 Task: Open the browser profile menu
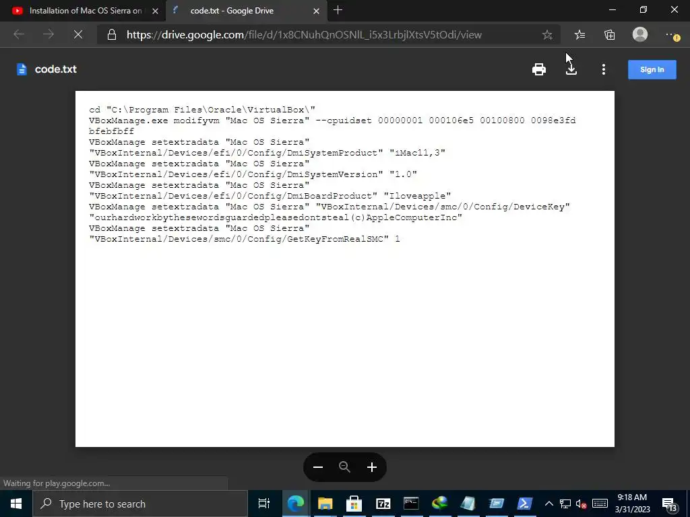(640, 34)
